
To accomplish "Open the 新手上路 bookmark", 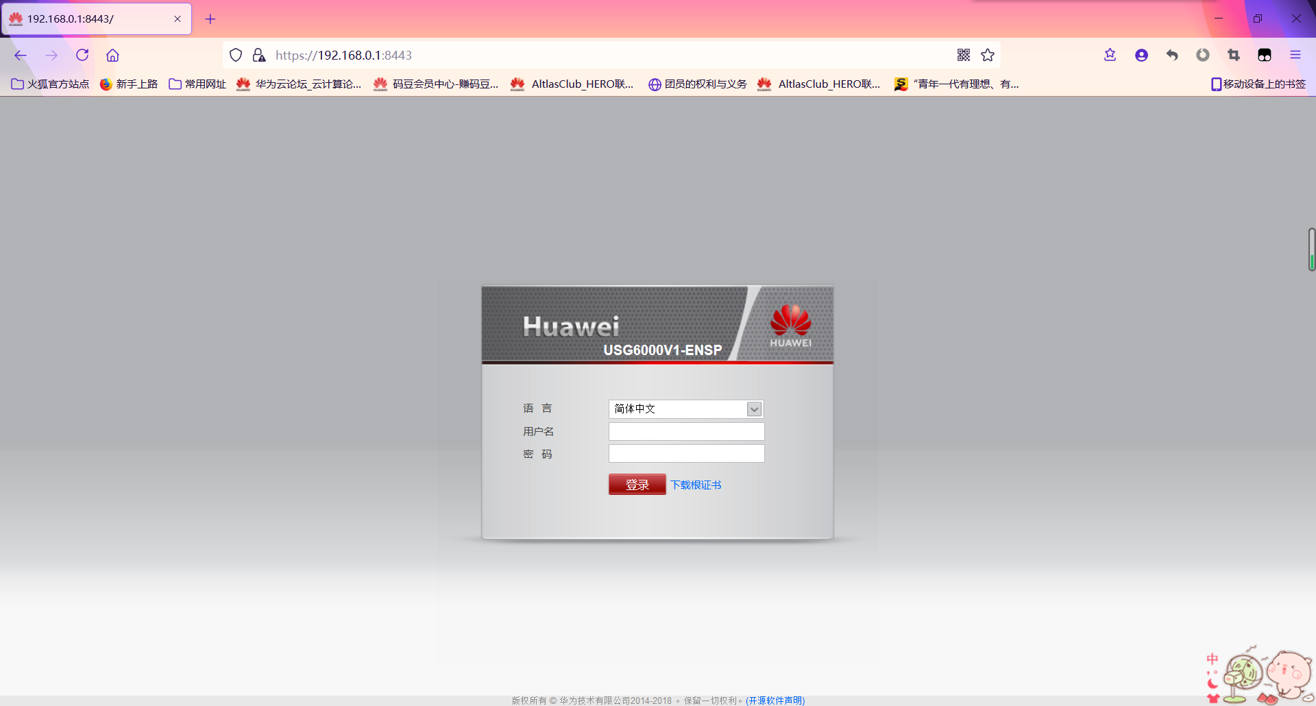I will tap(129, 84).
